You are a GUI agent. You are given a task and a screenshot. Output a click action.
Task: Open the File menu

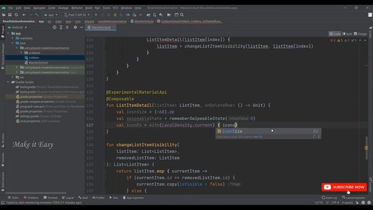point(10,8)
